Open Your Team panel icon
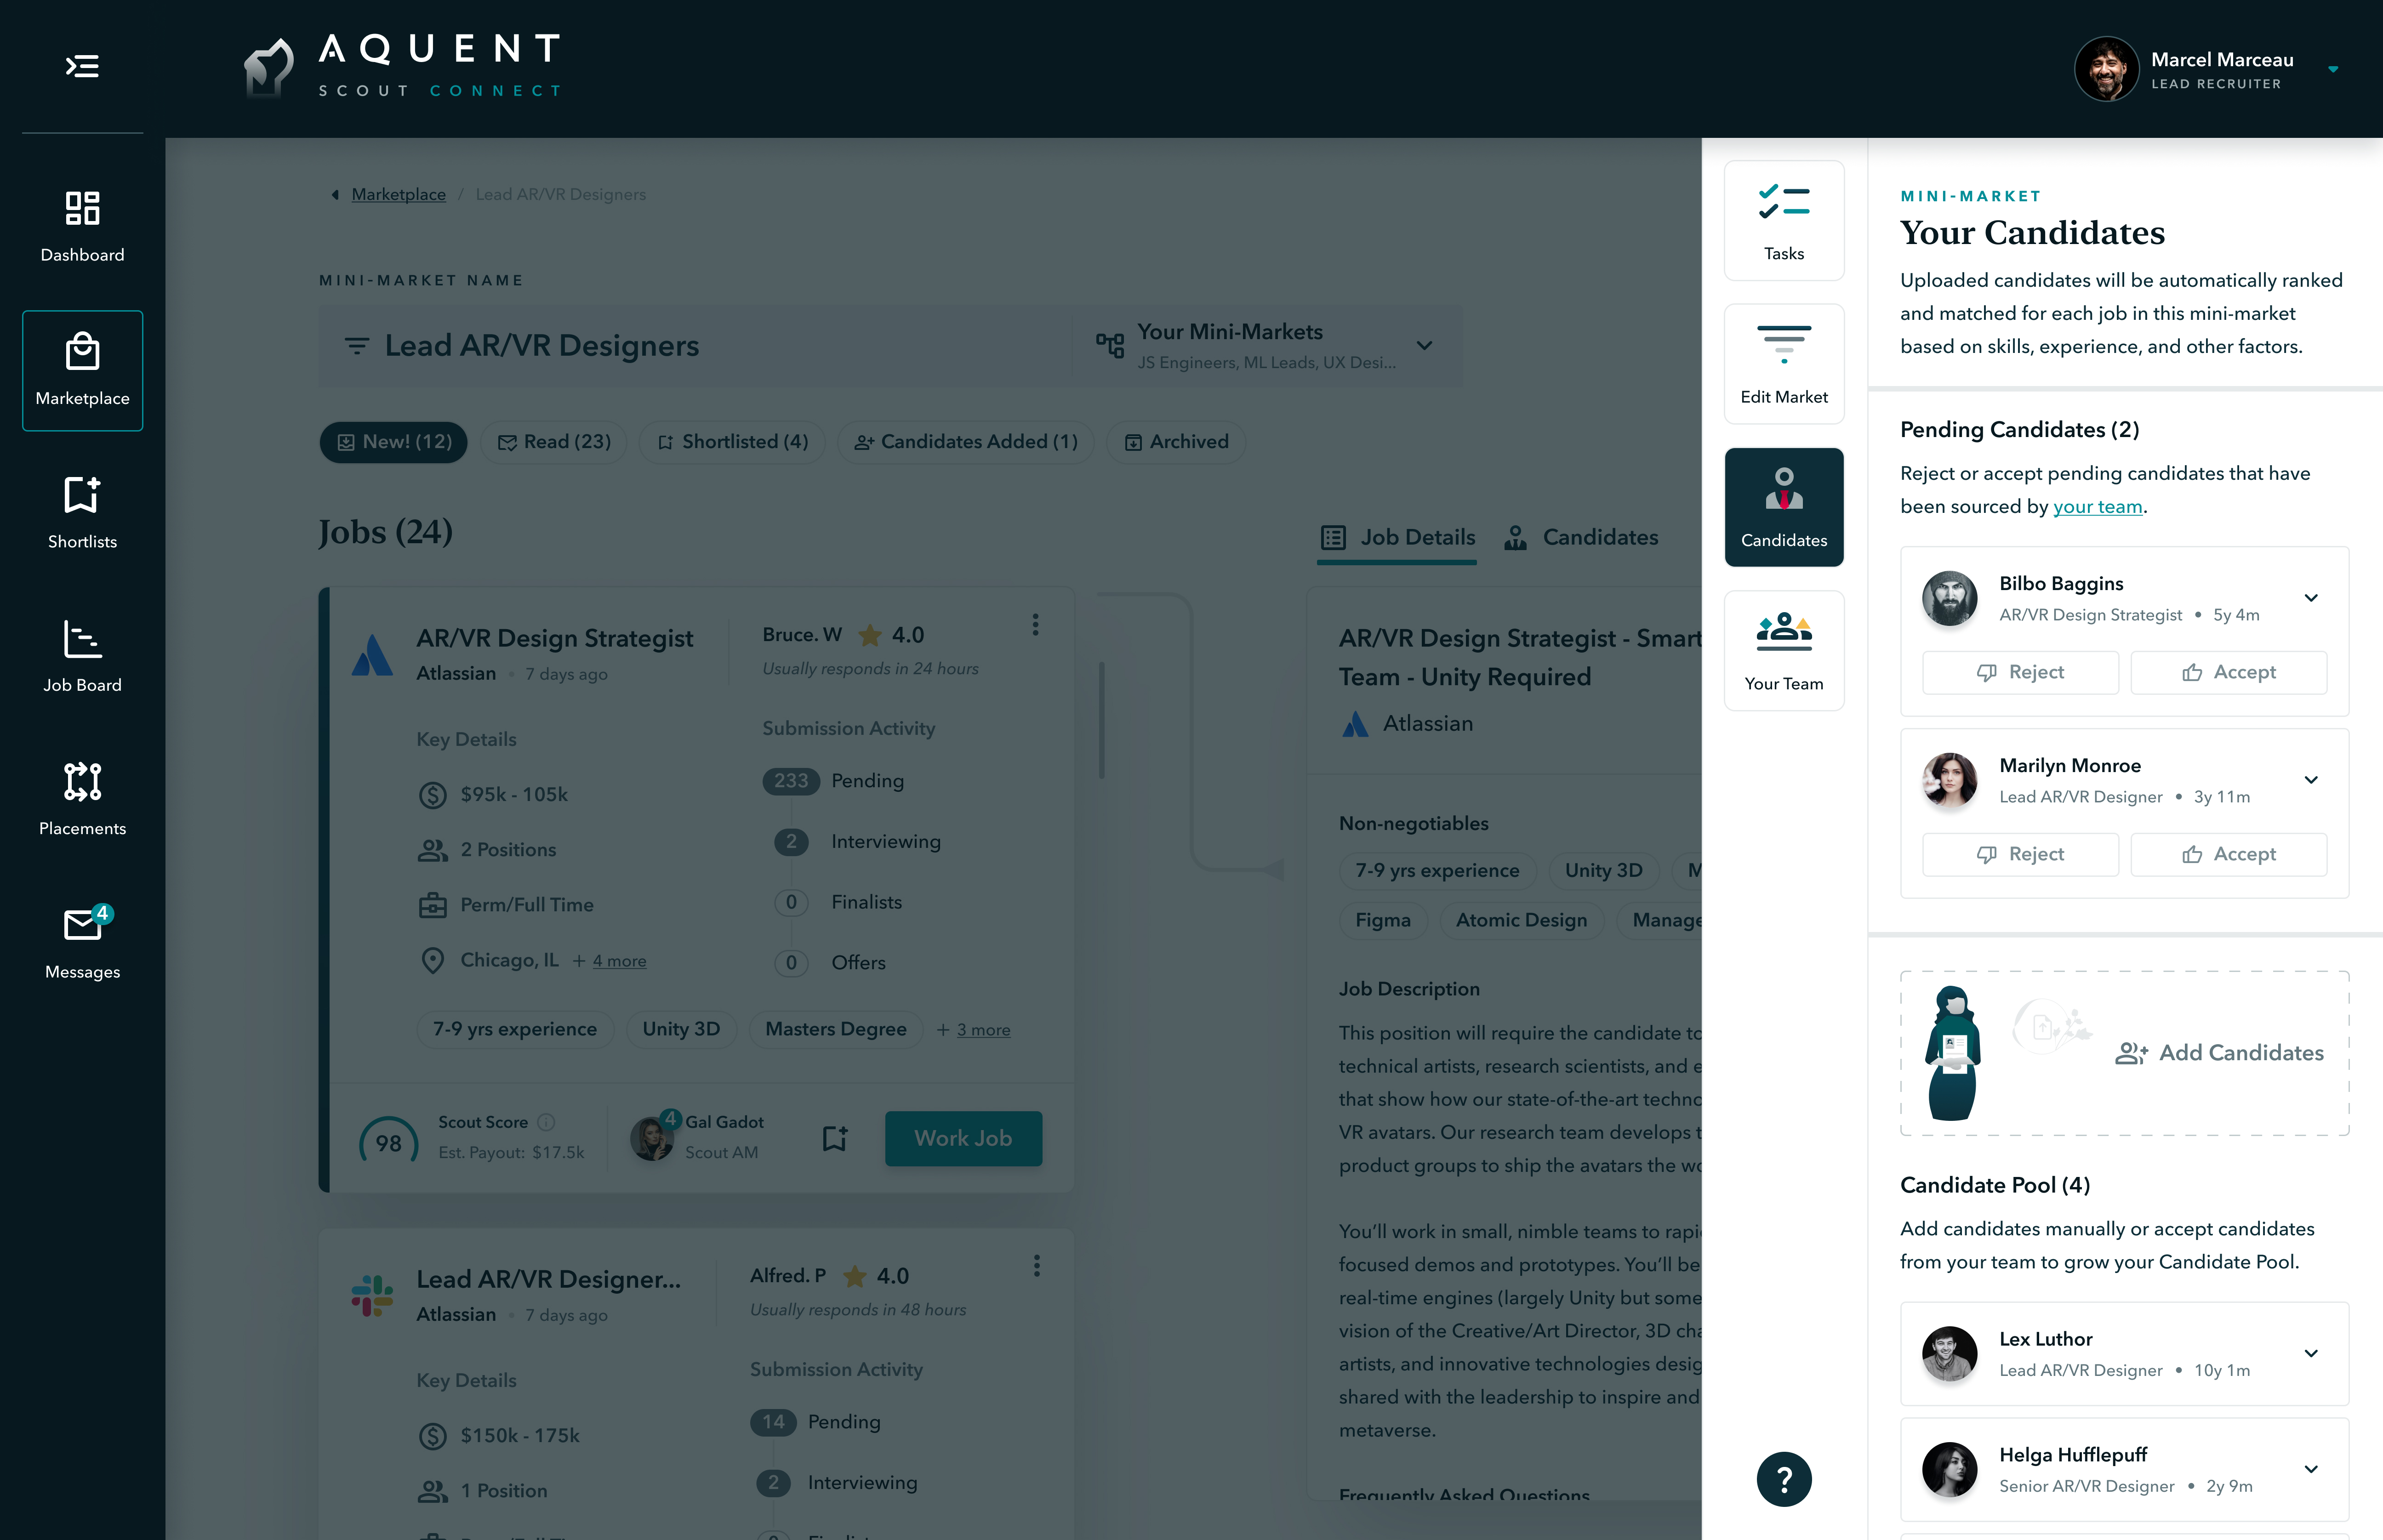The width and height of the screenshot is (2383, 1540). point(1784,651)
